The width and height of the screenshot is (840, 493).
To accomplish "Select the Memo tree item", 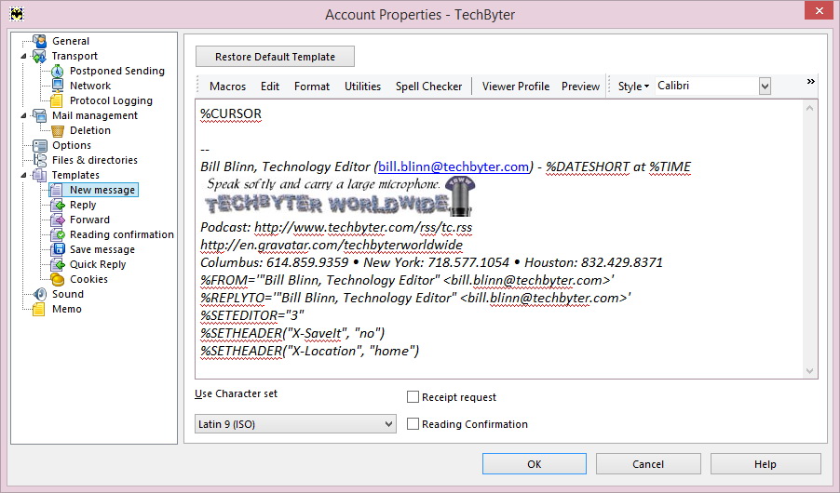I will click(x=67, y=309).
